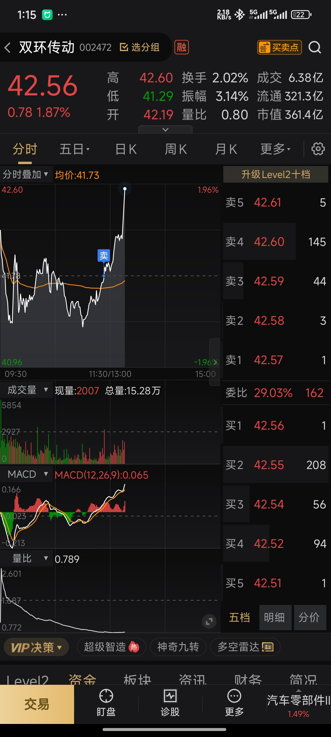
Task: Select 卖1 ask row 42.57
Action: click(276, 360)
